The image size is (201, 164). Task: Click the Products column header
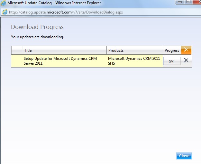tap(135, 50)
